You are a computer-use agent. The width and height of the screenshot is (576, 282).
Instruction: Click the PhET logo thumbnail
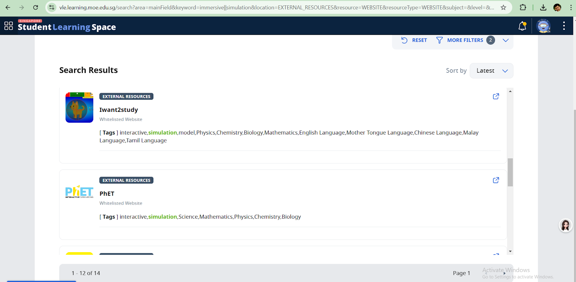tap(80, 192)
